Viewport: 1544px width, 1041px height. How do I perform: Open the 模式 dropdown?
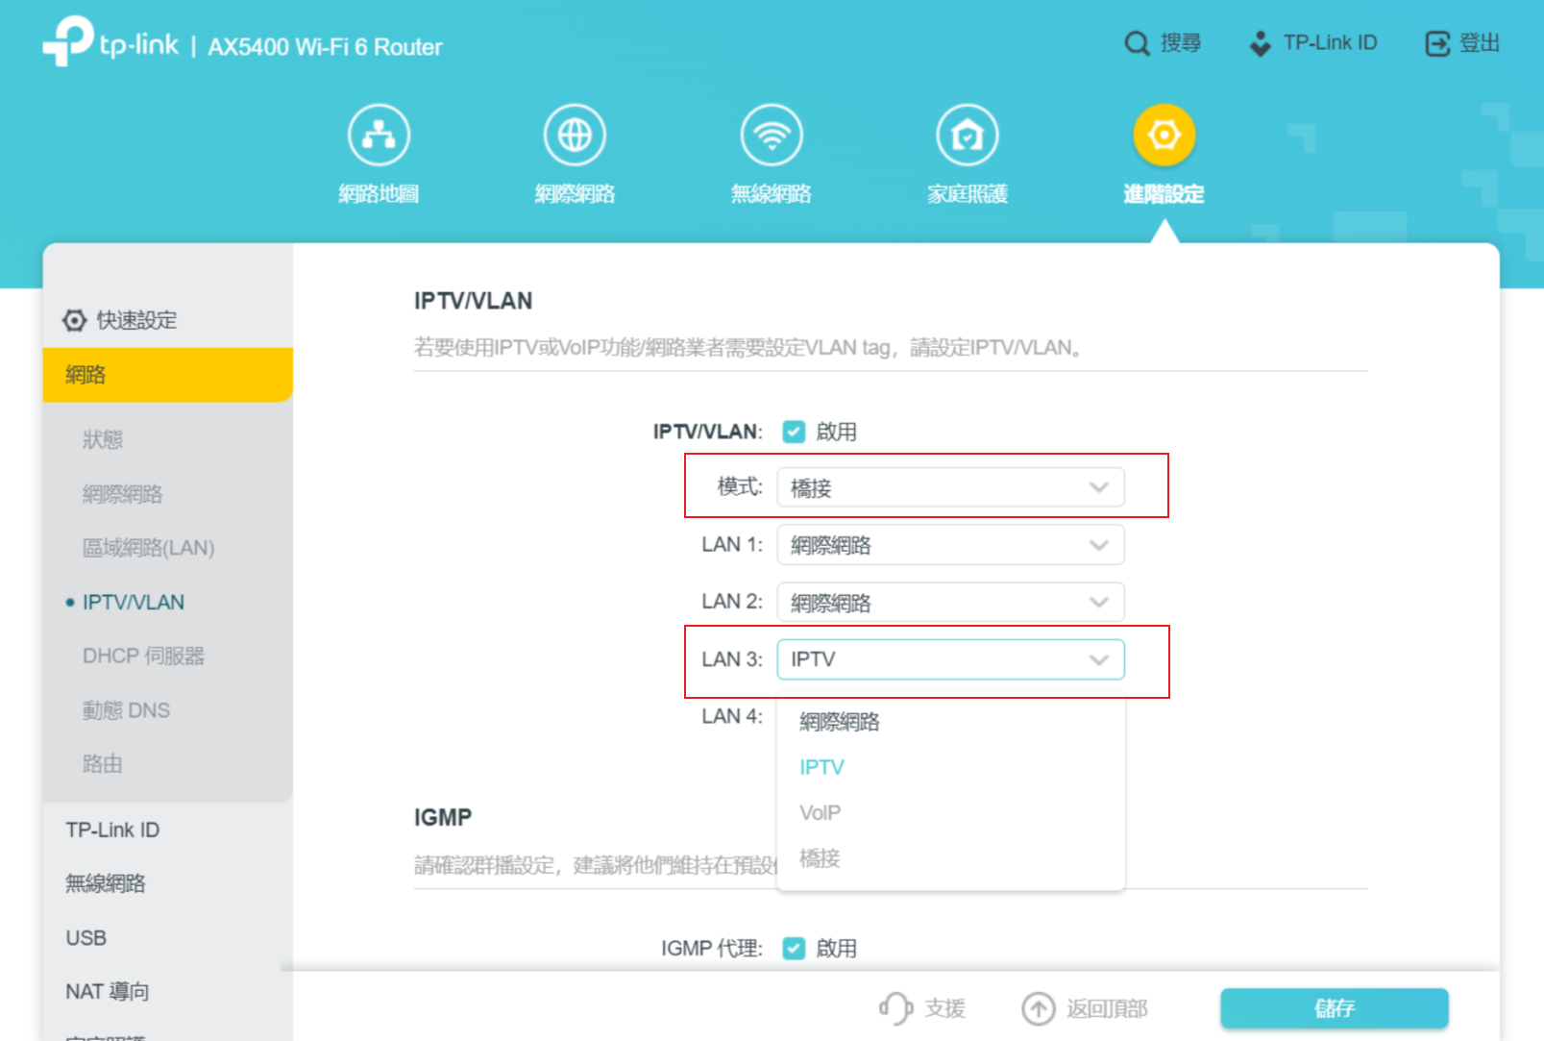point(949,487)
